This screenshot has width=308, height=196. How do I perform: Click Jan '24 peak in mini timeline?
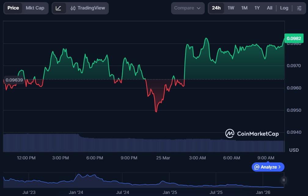click(x=79, y=175)
